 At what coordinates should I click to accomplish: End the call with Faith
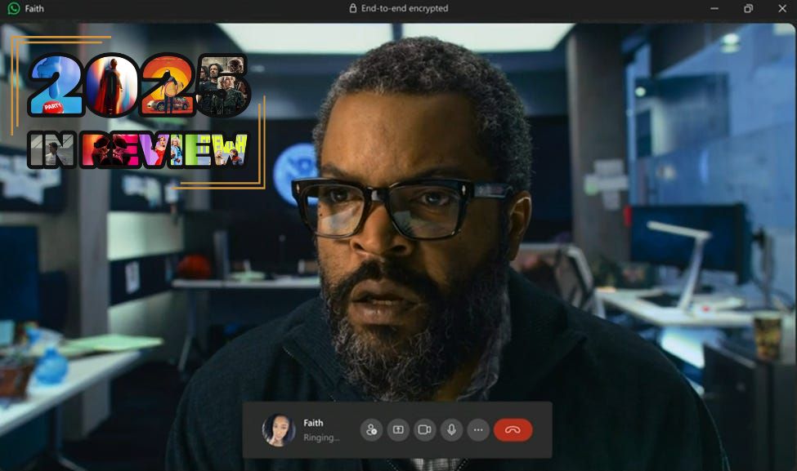513,429
